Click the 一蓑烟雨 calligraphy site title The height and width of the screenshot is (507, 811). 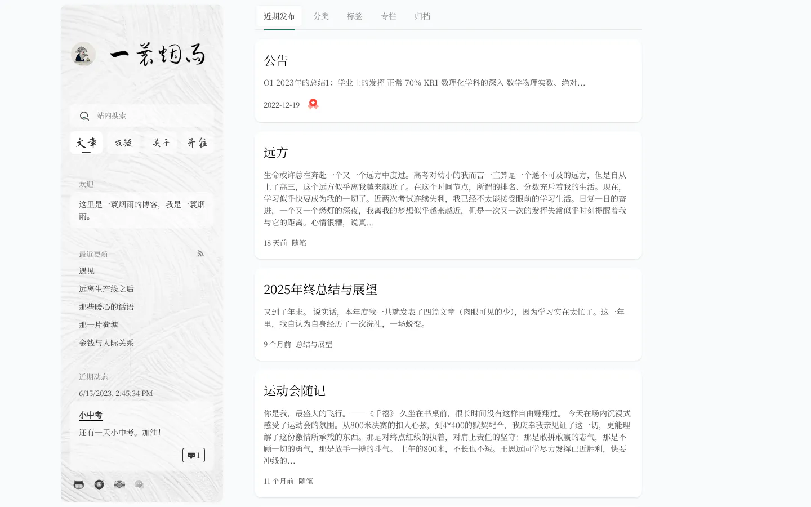158,55
